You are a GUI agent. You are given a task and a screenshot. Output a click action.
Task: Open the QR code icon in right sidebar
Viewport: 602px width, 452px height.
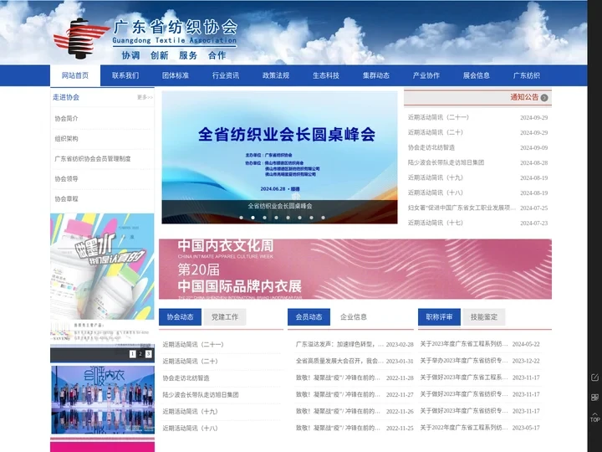594,397
